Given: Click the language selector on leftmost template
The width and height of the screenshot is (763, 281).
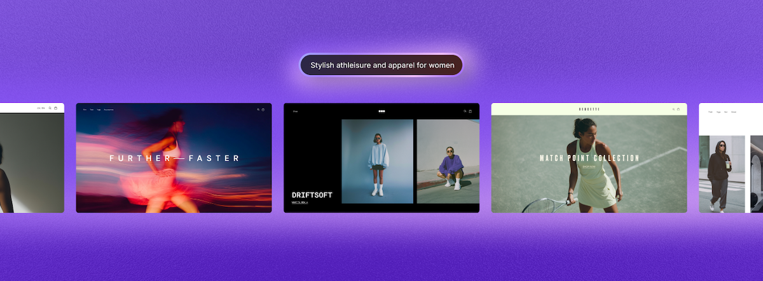Looking at the screenshot, I should pyautogui.click(x=41, y=108).
